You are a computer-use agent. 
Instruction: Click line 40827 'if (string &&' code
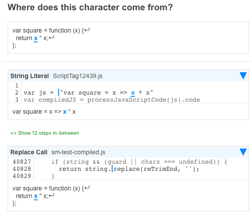pyautogui.click(x=139, y=162)
